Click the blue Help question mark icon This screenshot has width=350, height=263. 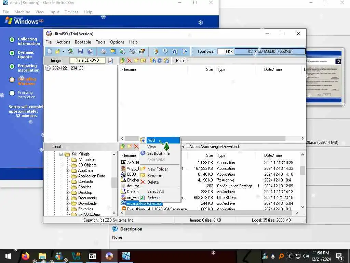click(x=175, y=51)
